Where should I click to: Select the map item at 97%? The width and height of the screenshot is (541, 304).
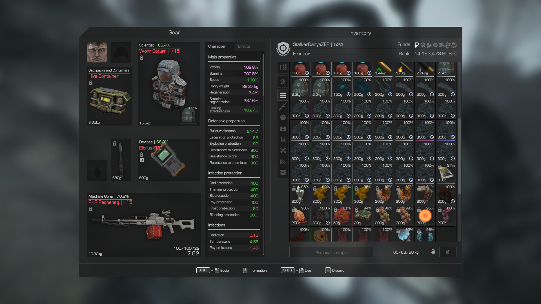click(x=446, y=173)
